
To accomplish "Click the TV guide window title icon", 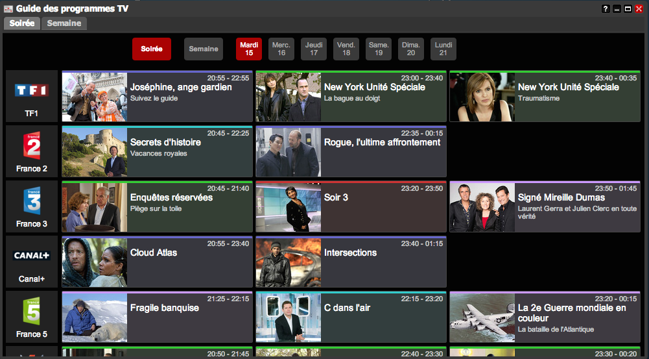I will tap(8, 8).
